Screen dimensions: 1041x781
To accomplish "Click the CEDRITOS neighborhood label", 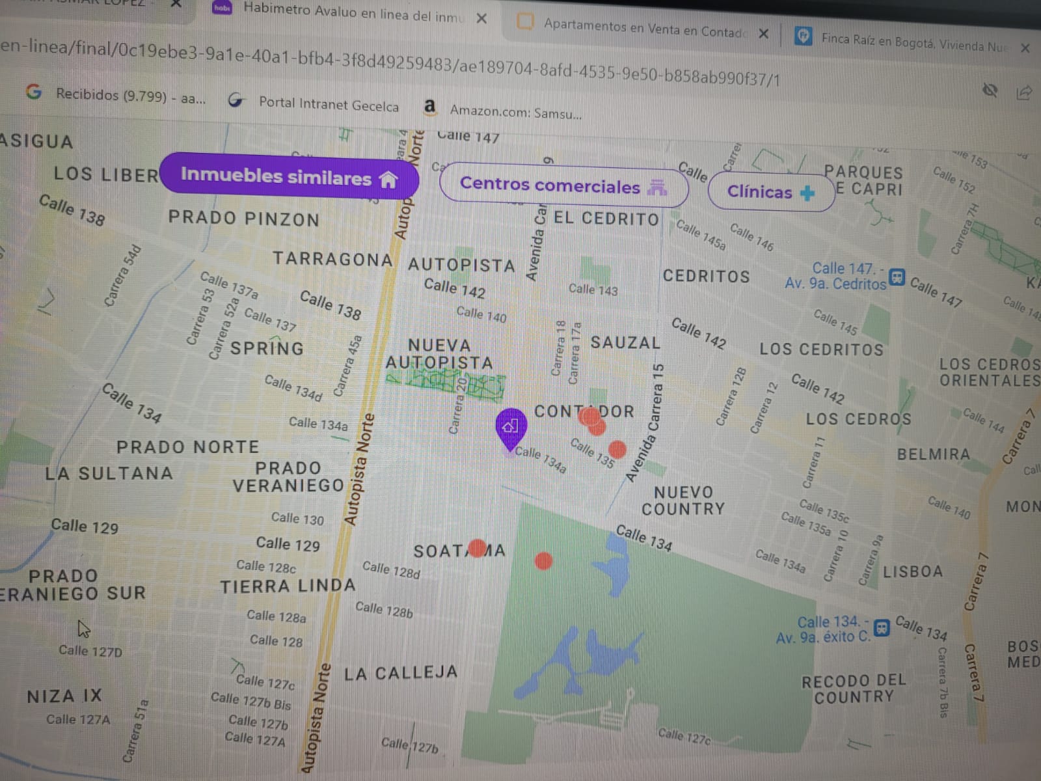I will 707,276.
